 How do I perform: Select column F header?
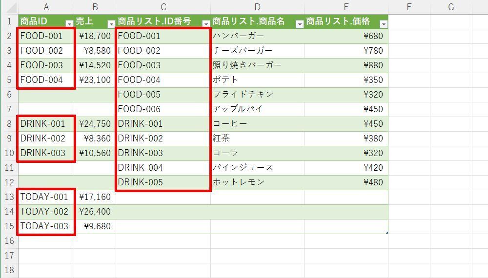click(409, 7)
